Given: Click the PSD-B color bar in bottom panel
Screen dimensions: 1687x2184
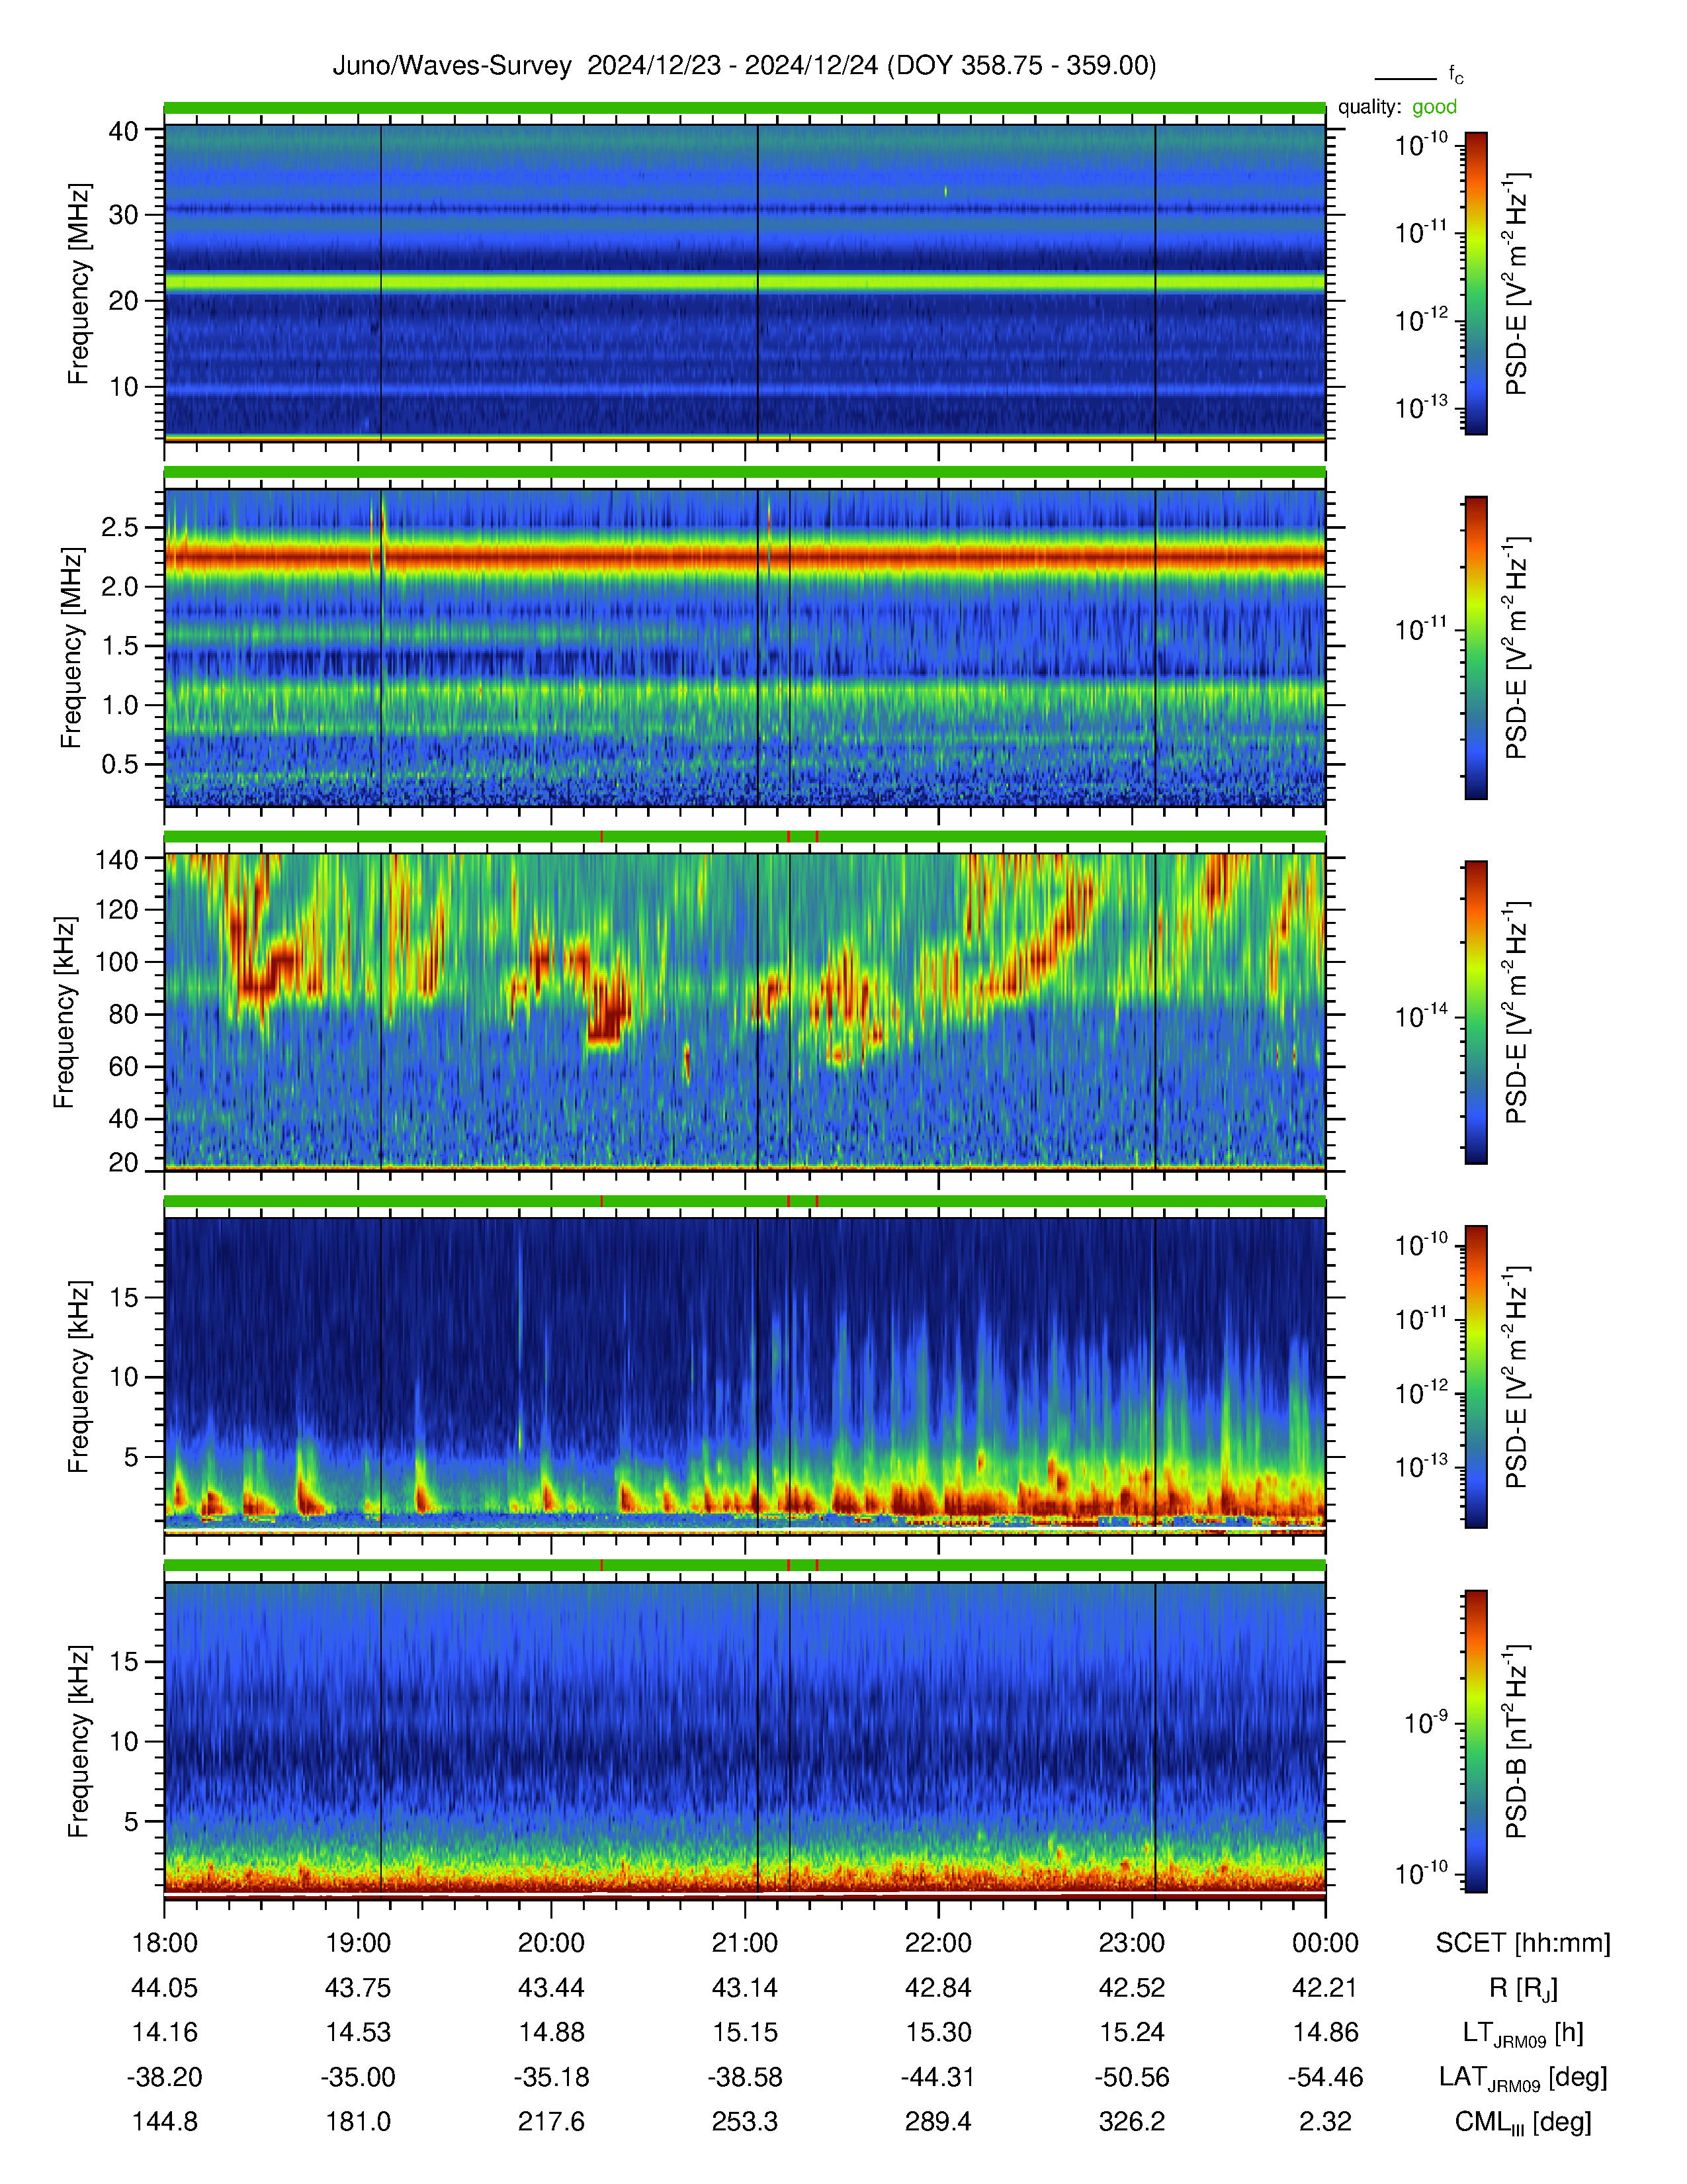Looking at the screenshot, I should click(1475, 1741).
